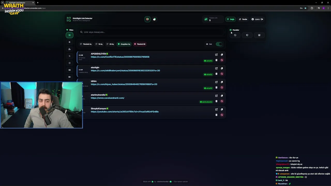Delete the tdhim entry
Image resolution: width=331 pixels, height=186 pixels.
click(216, 88)
